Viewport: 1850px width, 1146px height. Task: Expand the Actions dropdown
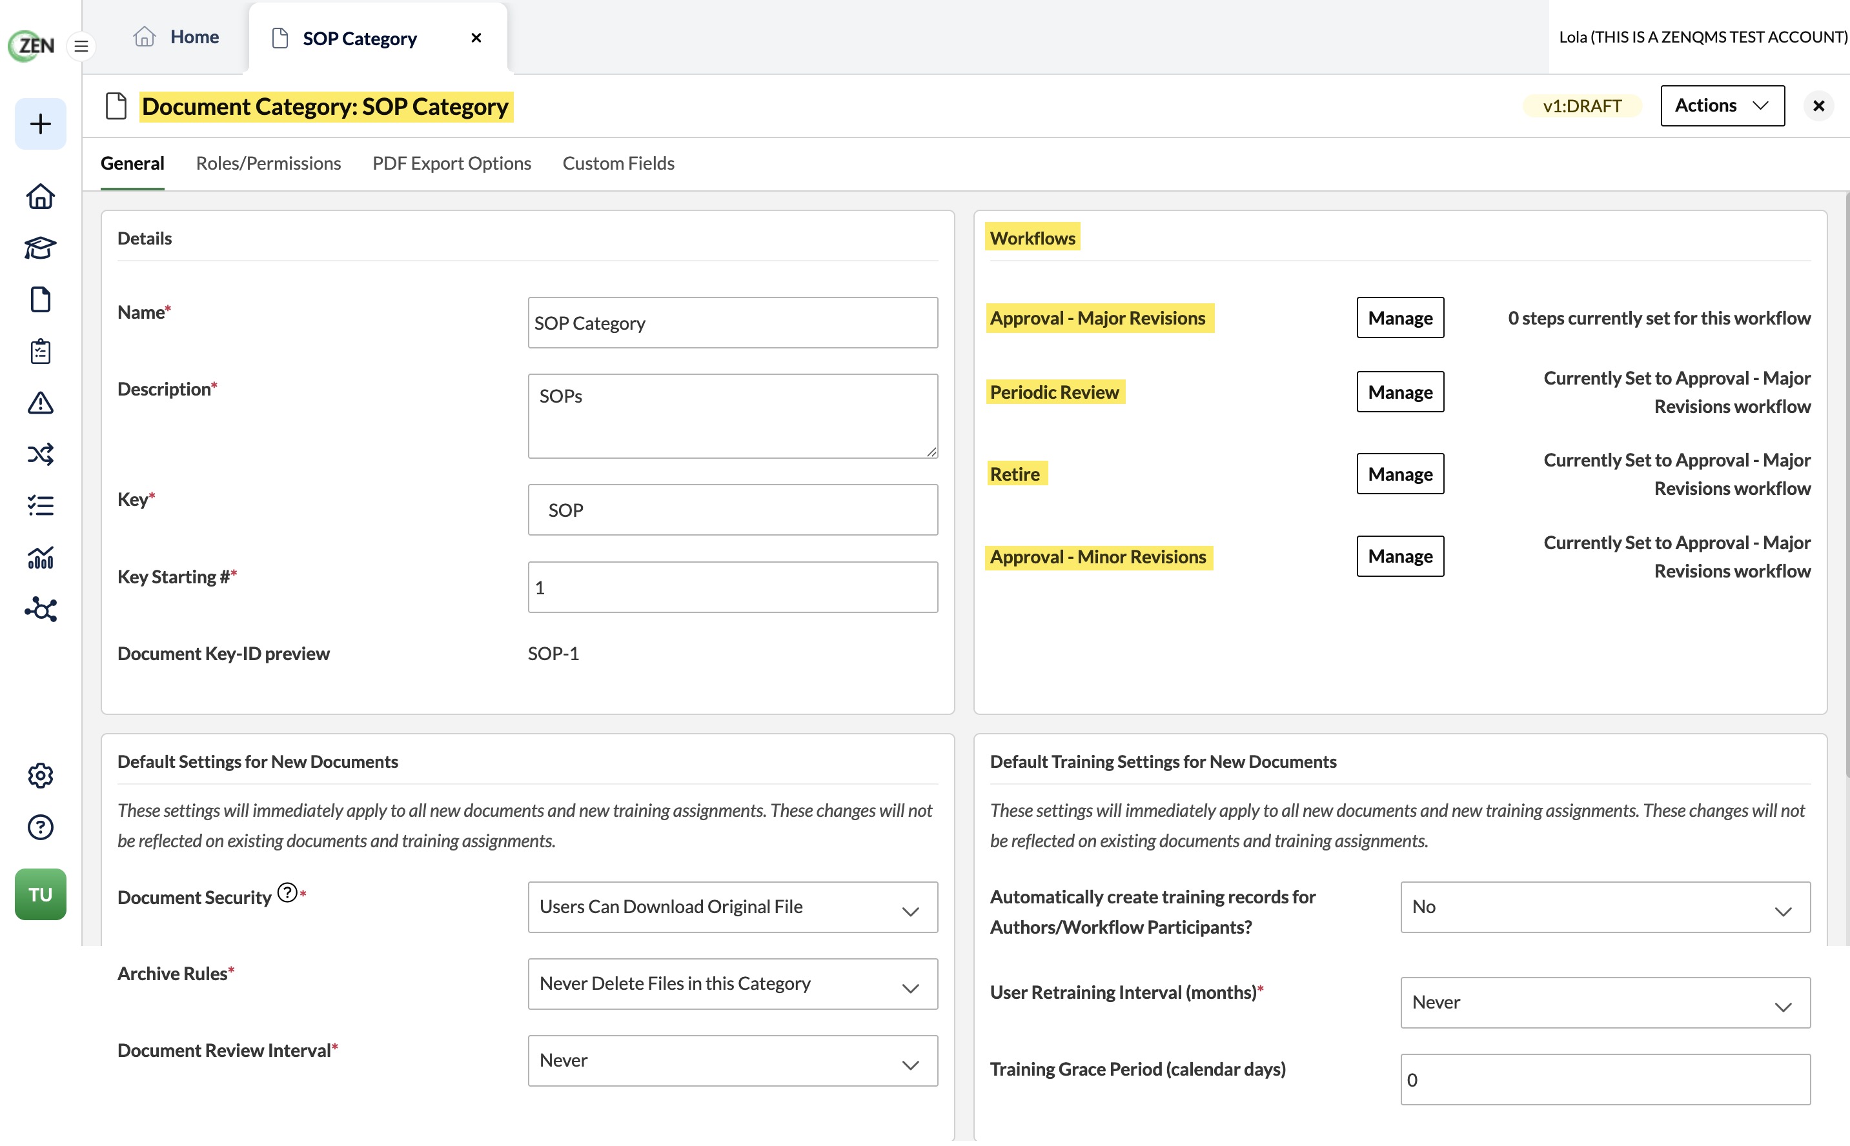click(x=1722, y=105)
